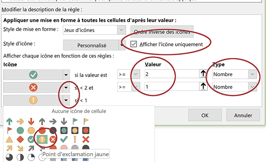
Task: Click the red X icon preview button
Action: (33, 88)
